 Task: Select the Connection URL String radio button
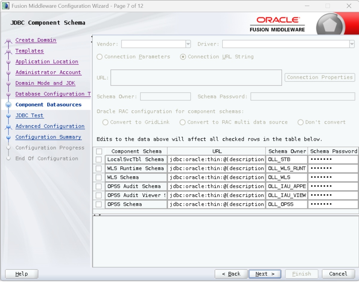coord(183,57)
